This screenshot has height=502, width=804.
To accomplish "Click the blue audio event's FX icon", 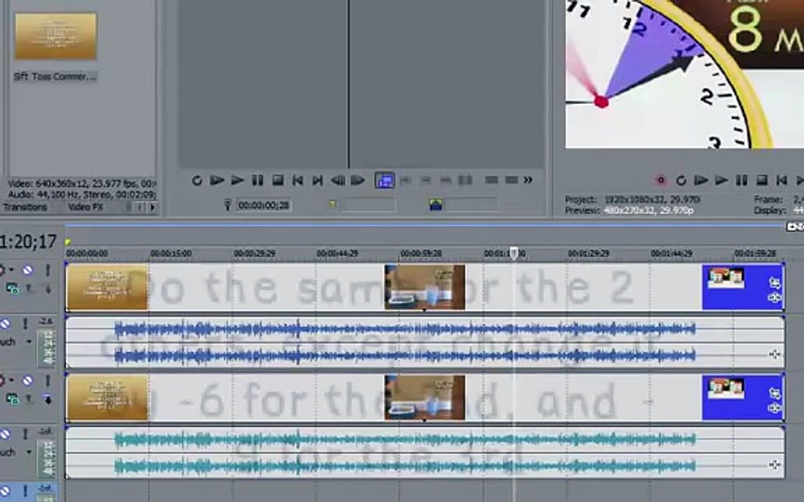I will [774, 354].
